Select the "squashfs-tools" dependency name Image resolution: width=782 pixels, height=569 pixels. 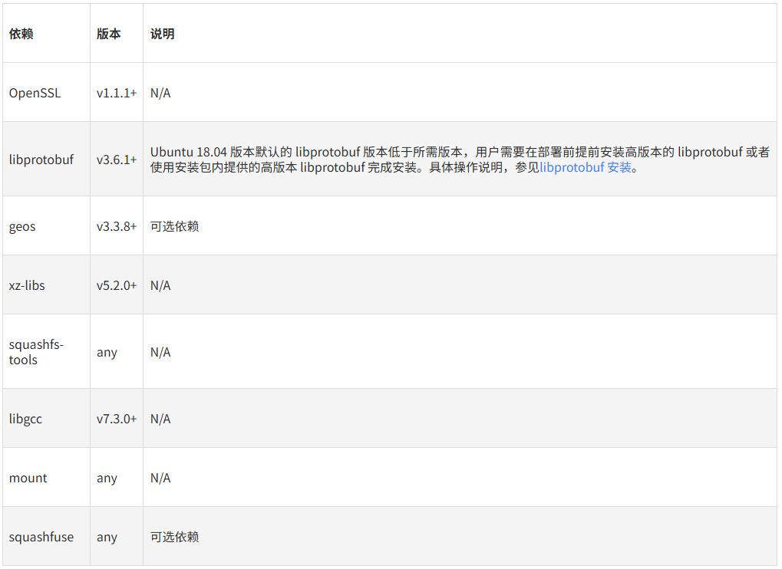coord(36,352)
